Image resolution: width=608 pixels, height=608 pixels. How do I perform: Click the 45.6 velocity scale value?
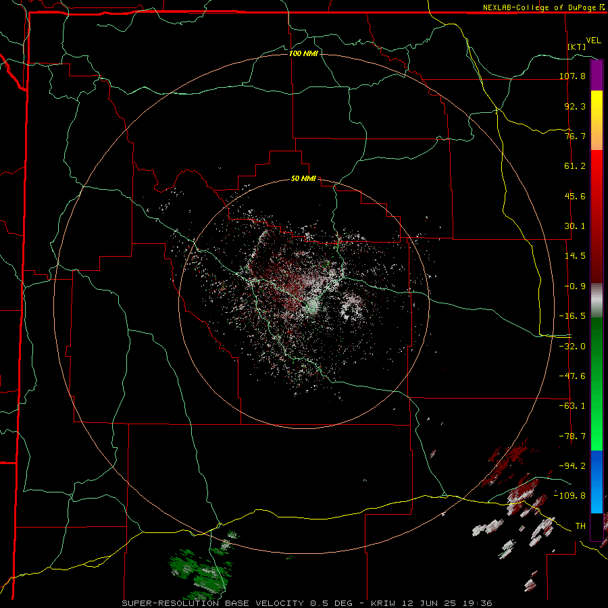575,196
